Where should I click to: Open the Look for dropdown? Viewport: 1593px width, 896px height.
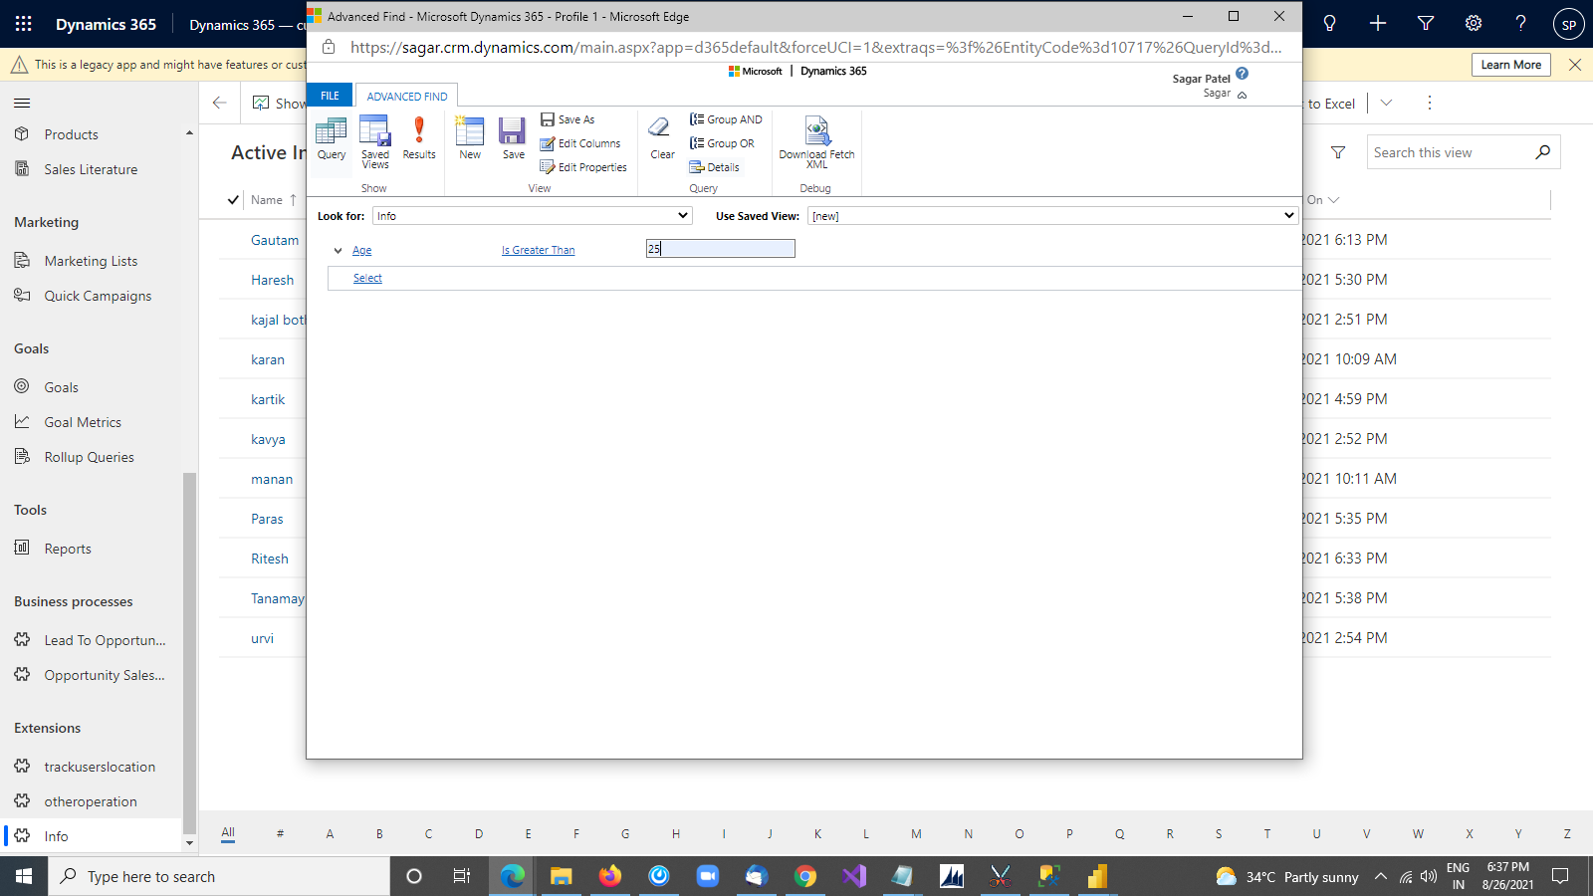pyautogui.click(x=532, y=216)
